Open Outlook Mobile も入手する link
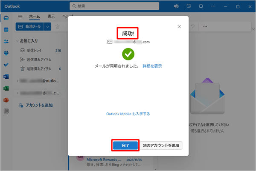Screen dimensions: 256x171 (128, 114)
